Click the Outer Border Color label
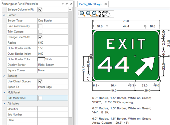 [19, 59]
